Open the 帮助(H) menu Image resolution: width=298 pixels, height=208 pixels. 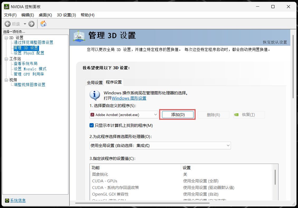point(88,15)
